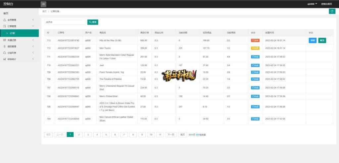This screenshot has width=339, height=163.
Task: Expand the 会员管理 chevron arrow
Action: (33, 20)
